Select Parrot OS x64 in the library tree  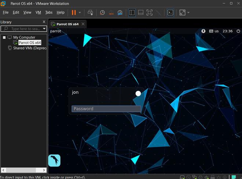(x=30, y=43)
